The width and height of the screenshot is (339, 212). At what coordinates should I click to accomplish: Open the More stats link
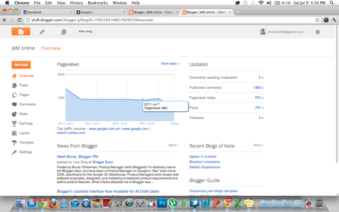click(x=169, y=64)
